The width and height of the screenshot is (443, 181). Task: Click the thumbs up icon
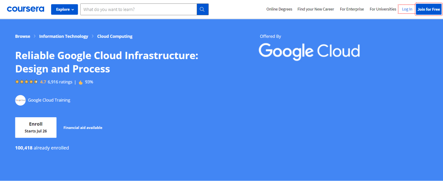point(80,82)
